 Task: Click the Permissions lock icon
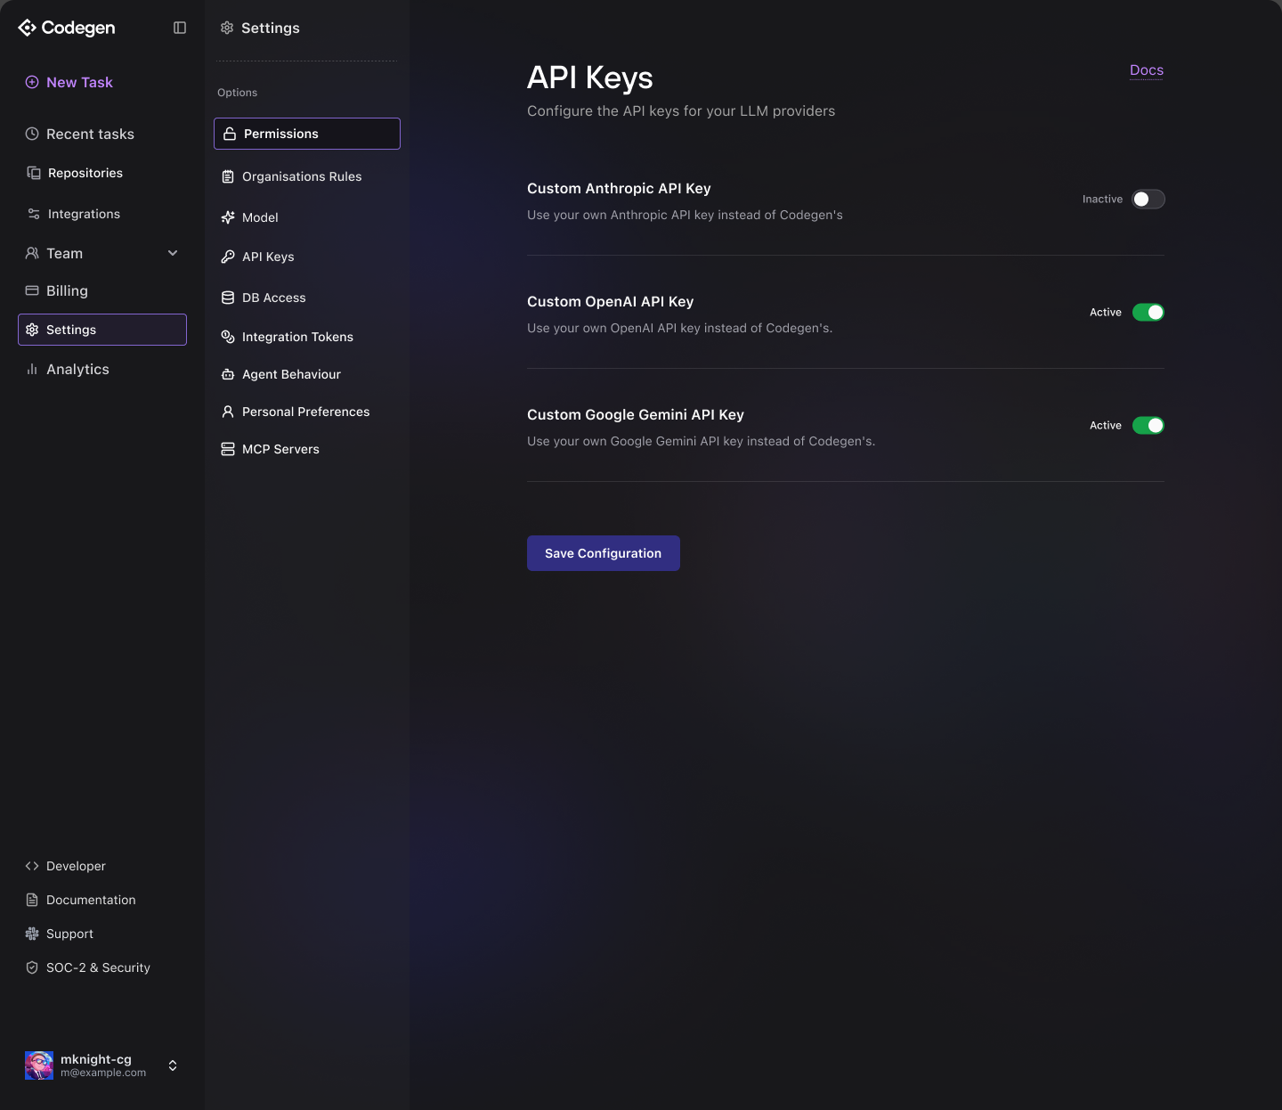coord(230,134)
